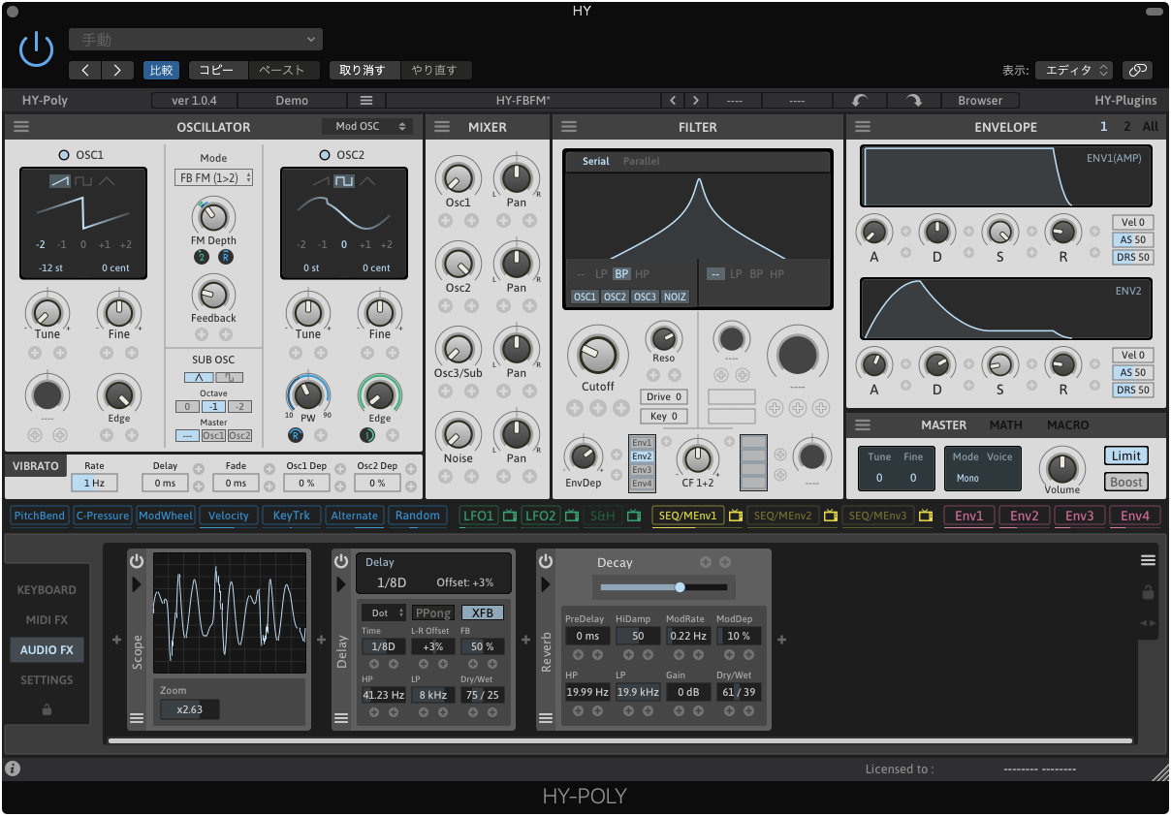Select the sawtooth waveform for OSC1
1171x816 pixels.
tap(60, 181)
